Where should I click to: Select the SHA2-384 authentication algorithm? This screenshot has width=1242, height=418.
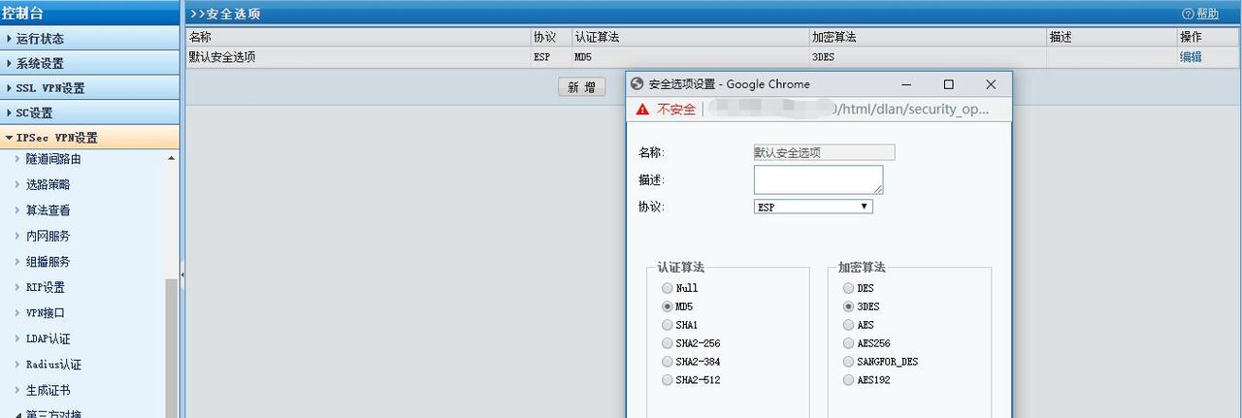[667, 362]
